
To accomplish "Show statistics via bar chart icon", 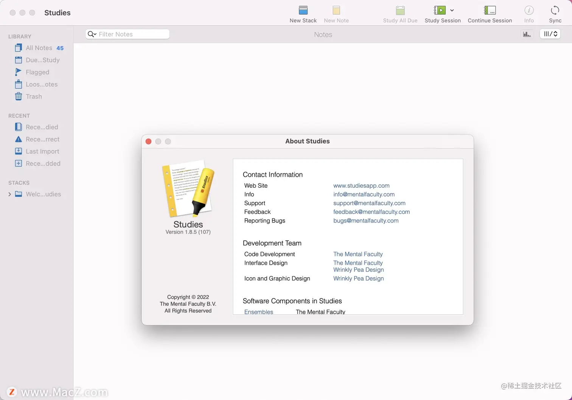I will 527,34.
